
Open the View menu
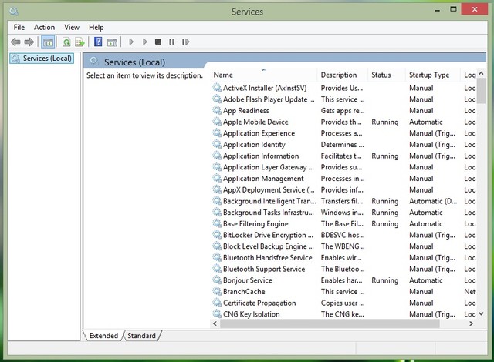click(72, 27)
